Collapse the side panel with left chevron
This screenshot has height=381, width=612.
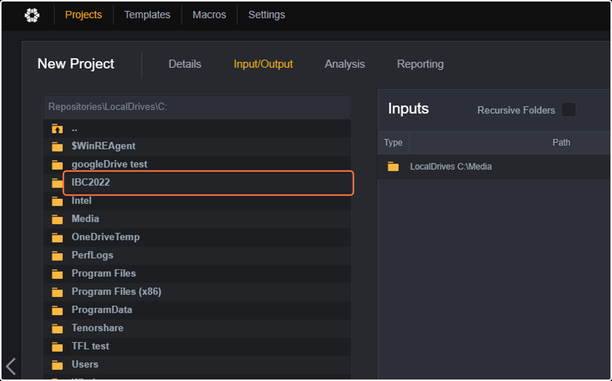click(x=11, y=366)
